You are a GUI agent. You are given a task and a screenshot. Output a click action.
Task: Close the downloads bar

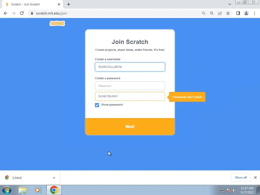255,177
